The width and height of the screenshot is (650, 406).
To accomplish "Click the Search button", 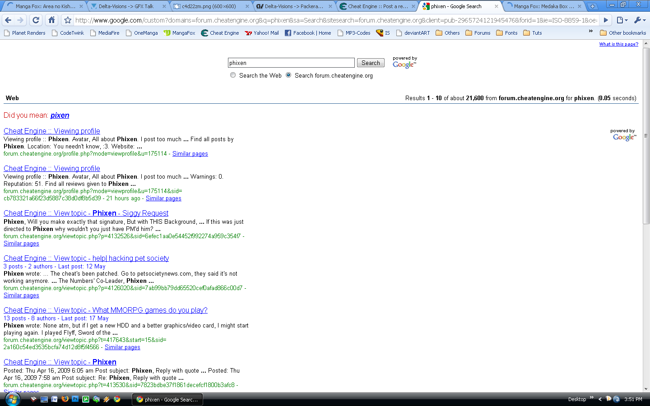I will click(371, 63).
